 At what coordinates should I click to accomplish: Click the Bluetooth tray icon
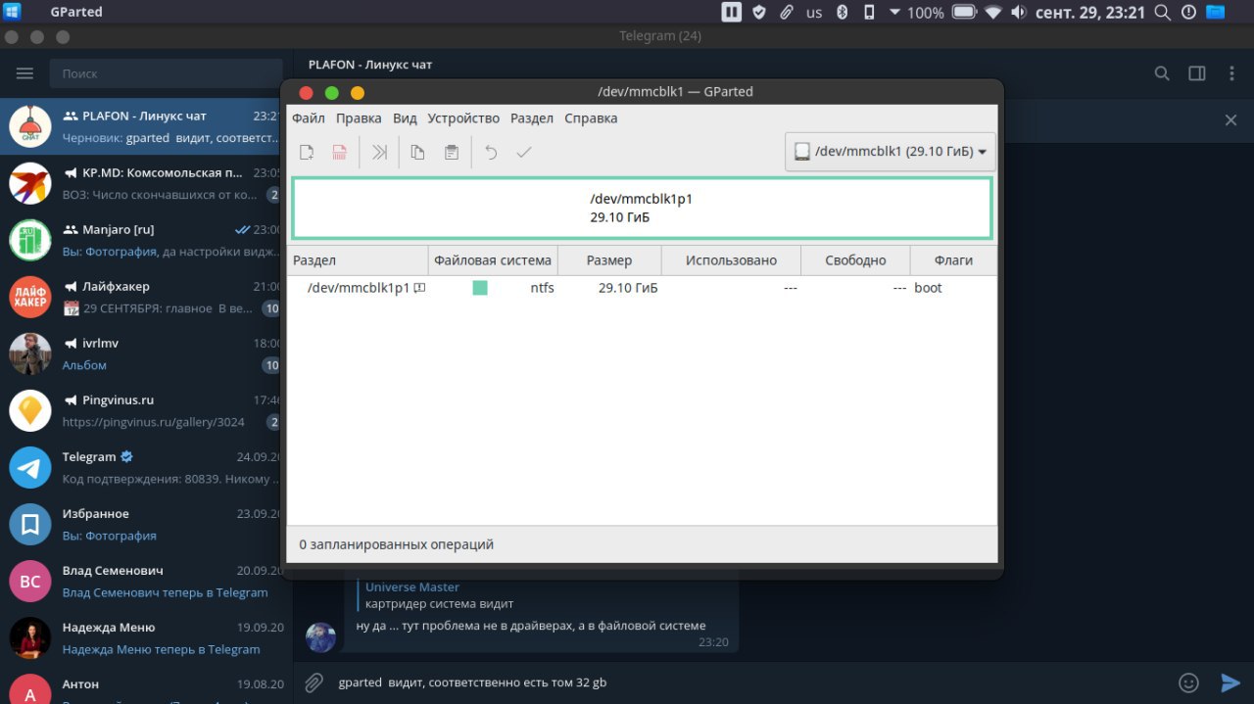842,12
